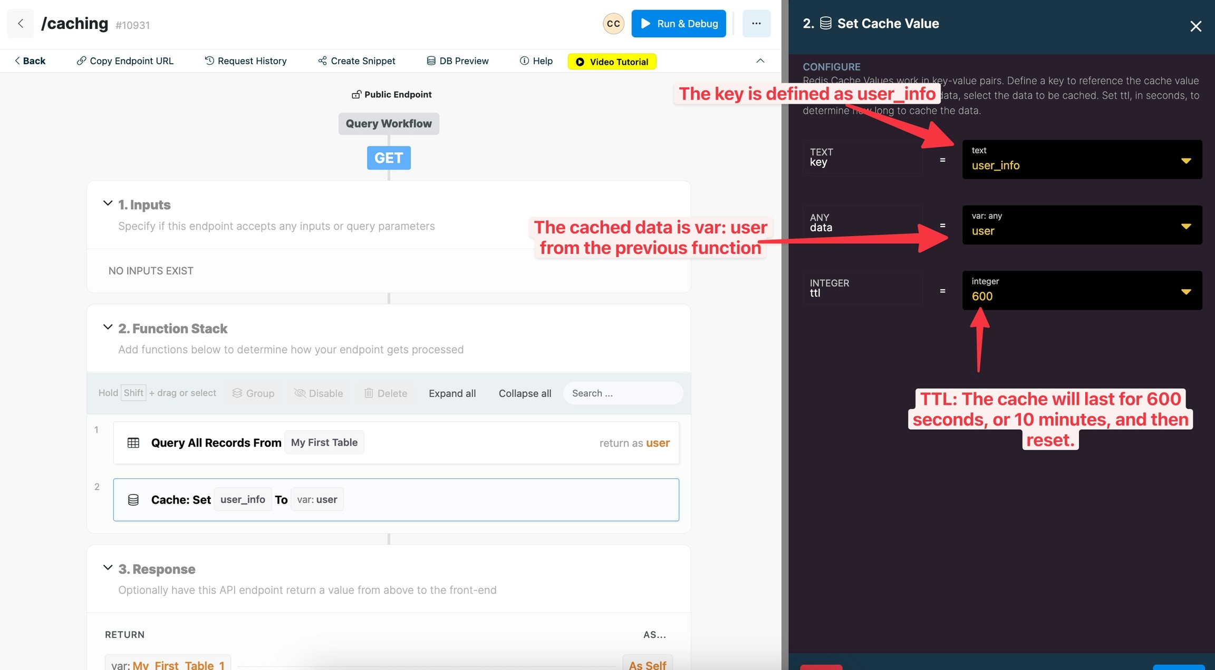The image size is (1215, 670).
Task: Click Copy Endpoint URL link
Action: [x=125, y=61]
